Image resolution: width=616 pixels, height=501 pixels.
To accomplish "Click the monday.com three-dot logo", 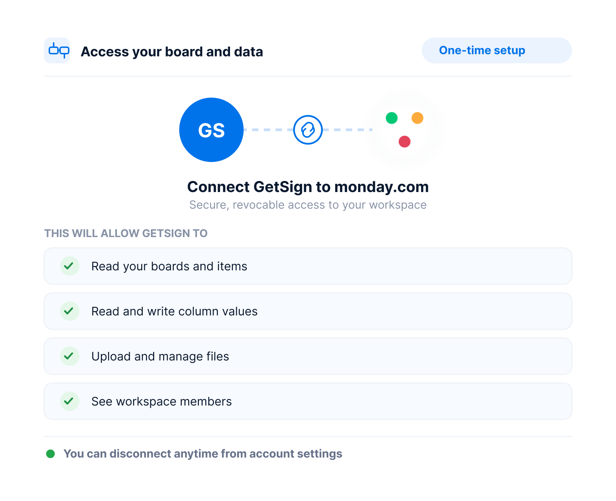I will coord(405,130).
